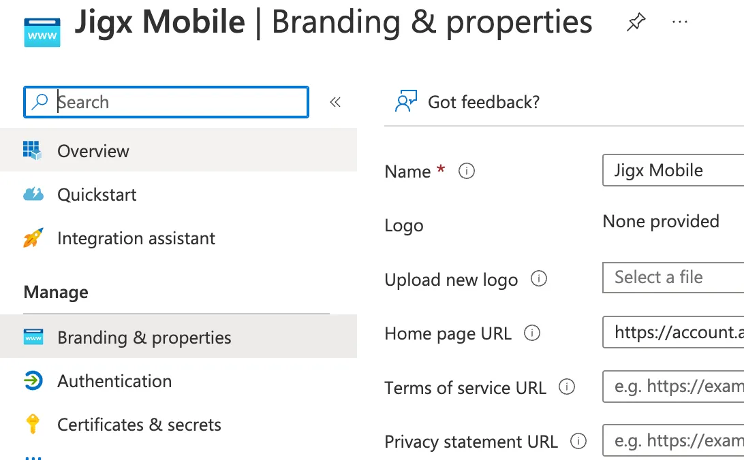Go to Authentication settings

coord(179,381)
